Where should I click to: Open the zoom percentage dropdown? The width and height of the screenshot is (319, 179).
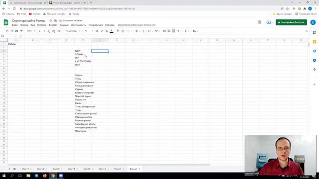coord(31,31)
